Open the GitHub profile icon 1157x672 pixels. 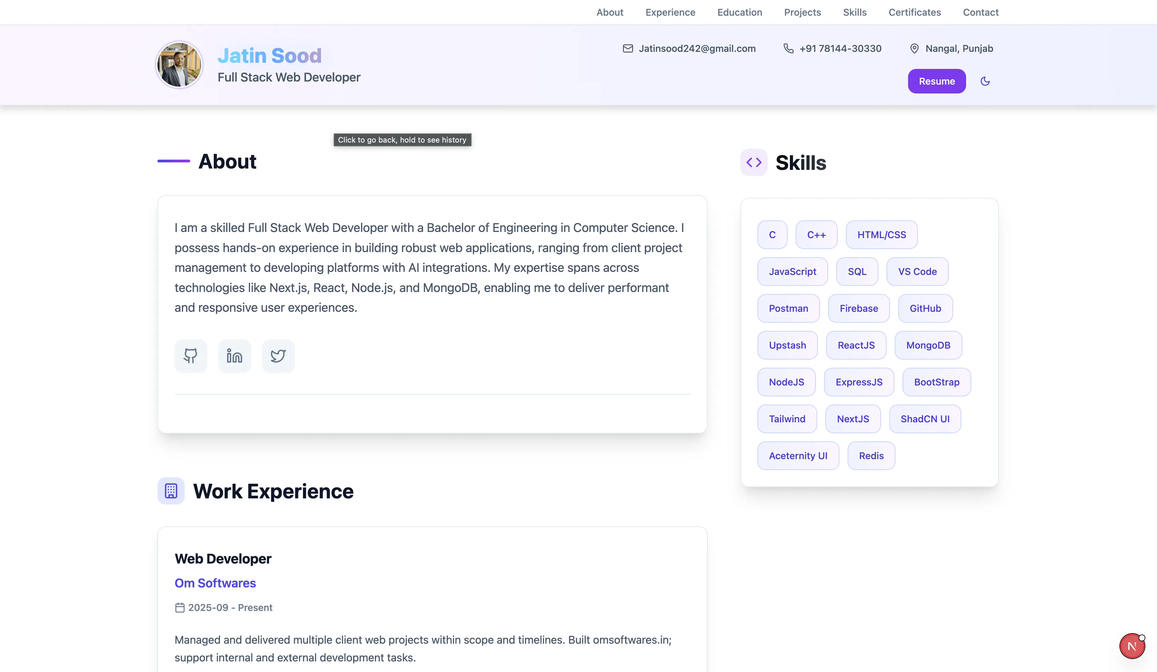click(x=191, y=355)
